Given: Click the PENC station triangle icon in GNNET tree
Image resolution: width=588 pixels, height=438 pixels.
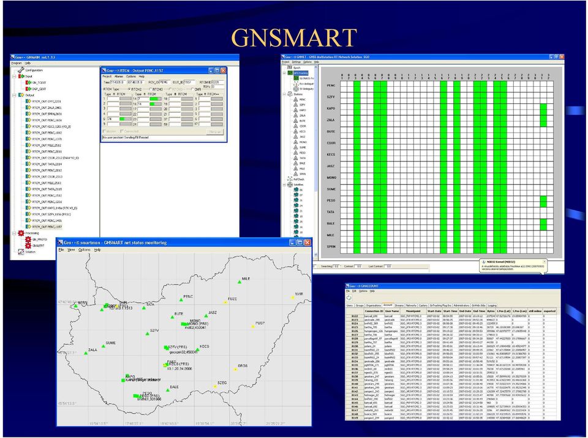Looking at the screenshot, I should pyautogui.click(x=295, y=100).
